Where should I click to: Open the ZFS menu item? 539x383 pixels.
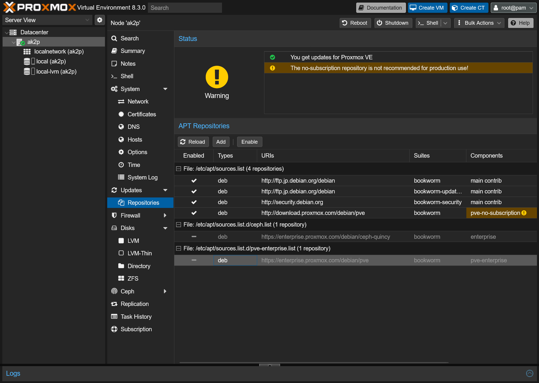[x=140, y=279]
